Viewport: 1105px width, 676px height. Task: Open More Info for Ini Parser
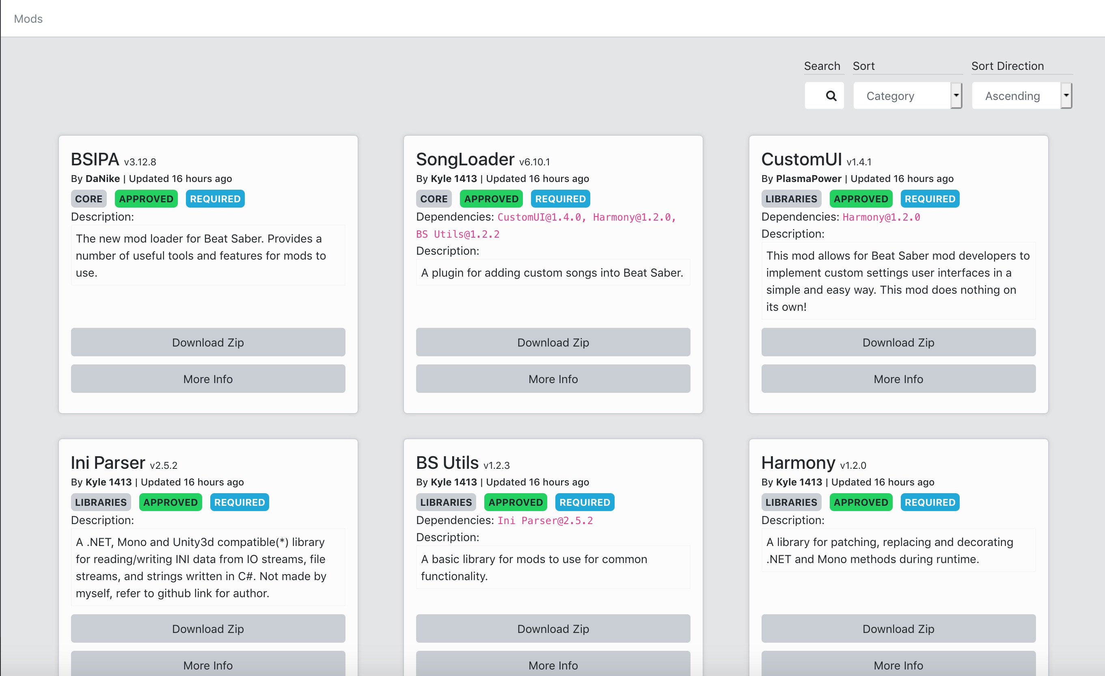pos(208,664)
